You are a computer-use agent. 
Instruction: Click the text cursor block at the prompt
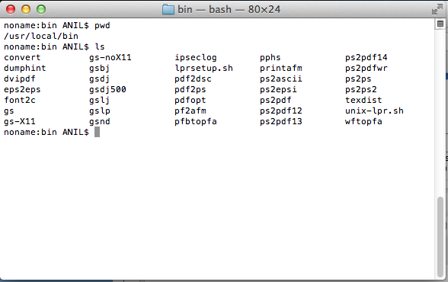[x=98, y=132]
